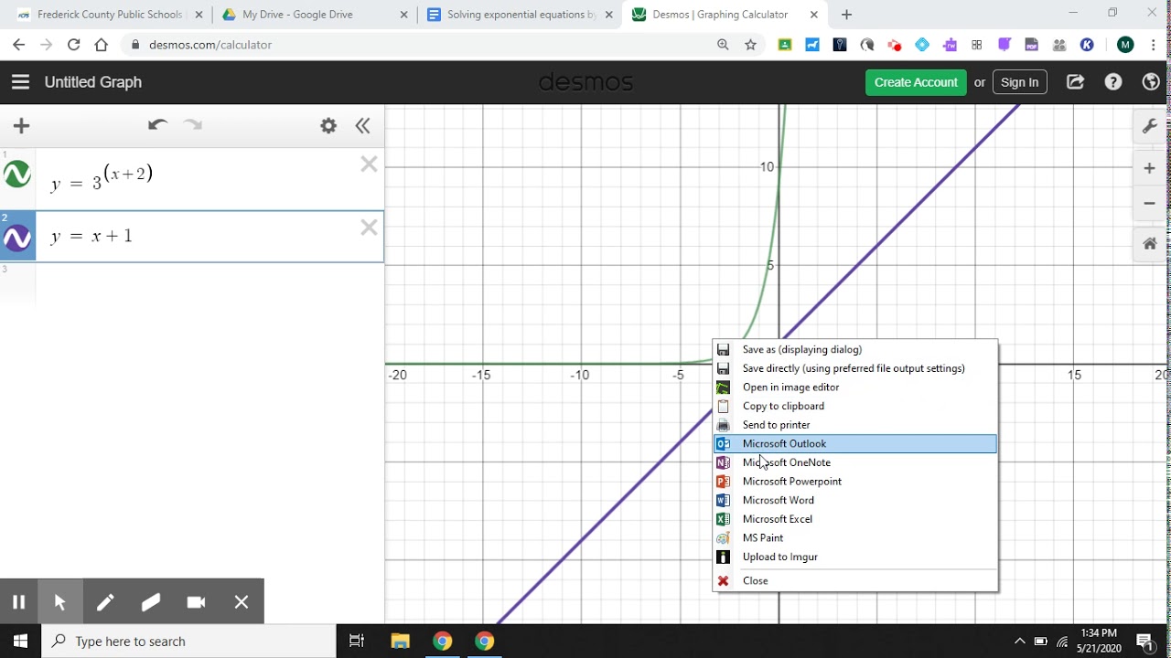Open the Desmos help icon
The width and height of the screenshot is (1171, 658).
click(x=1113, y=82)
